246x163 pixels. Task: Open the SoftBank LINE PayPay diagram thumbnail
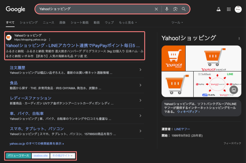[218, 84]
